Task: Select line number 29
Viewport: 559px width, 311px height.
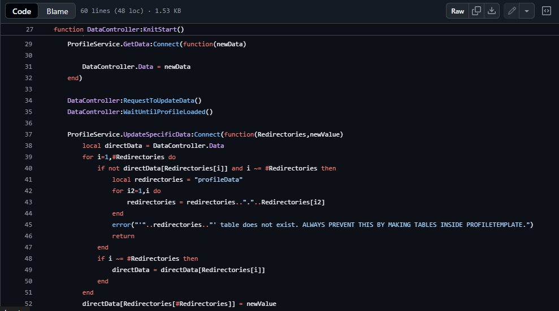Action: point(29,44)
